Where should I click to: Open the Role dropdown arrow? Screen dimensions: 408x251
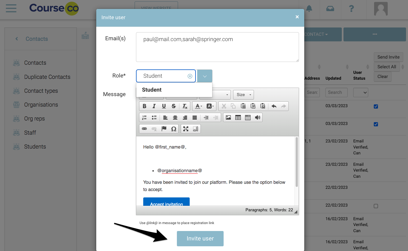point(205,76)
